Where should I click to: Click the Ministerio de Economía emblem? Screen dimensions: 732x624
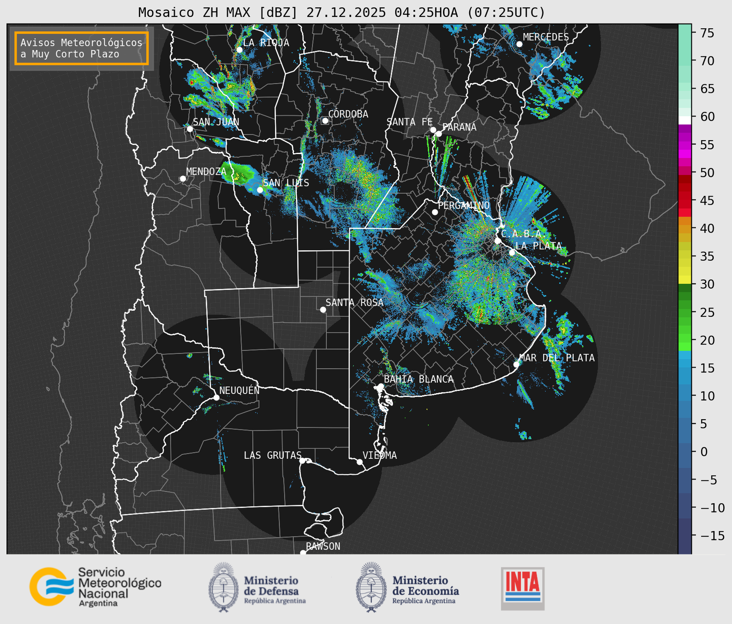click(x=371, y=587)
